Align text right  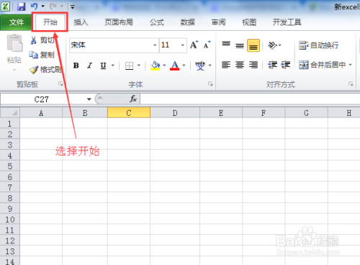253,65
